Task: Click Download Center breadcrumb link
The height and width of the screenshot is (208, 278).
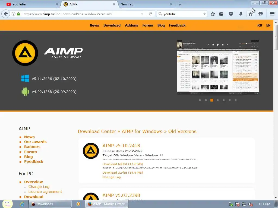Action: (97, 131)
